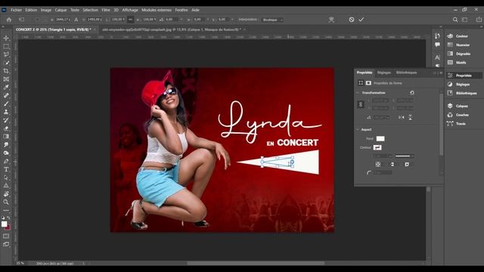
Task: Open the search magnifier at top right
Action: click(x=455, y=20)
